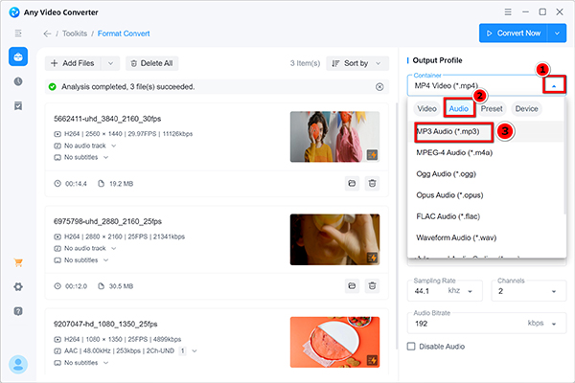Click file name 9207047-hd_1080_1350_25fps
Viewport: 575px width, 383px height.
coord(105,324)
